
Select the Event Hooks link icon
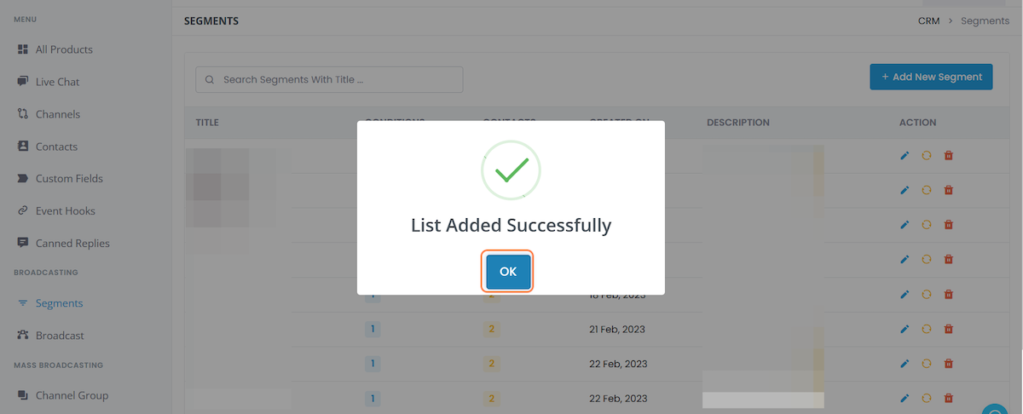pos(23,211)
